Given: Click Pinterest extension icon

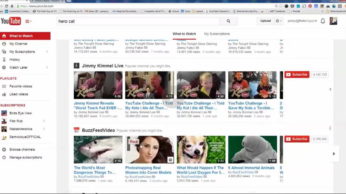Looking at the screenshot, I should click(x=310, y=6).
